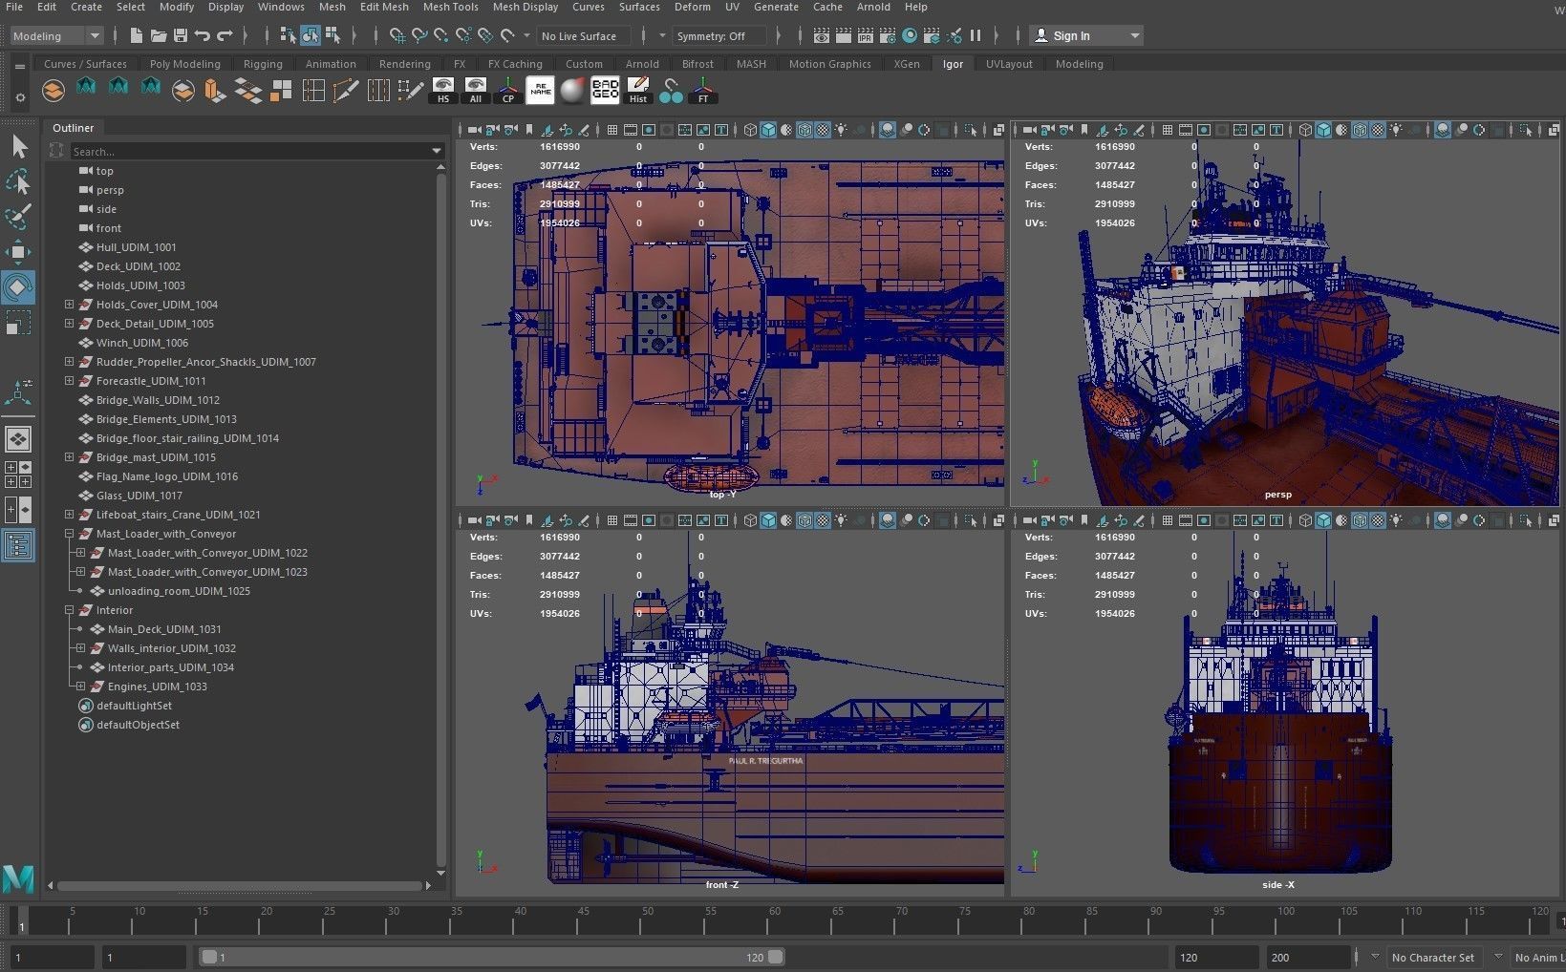Open the Modeling workspace dropdown
This screenshot has width=1566, height=972.
coord(55,36)
